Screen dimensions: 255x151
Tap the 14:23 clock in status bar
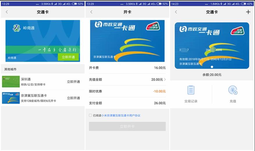click(175, 4)
